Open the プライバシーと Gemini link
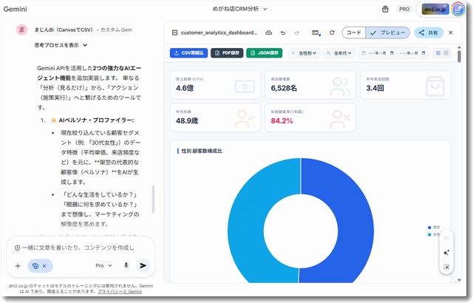Viewport: 473px width, 303px height. (x=120, y=291)
